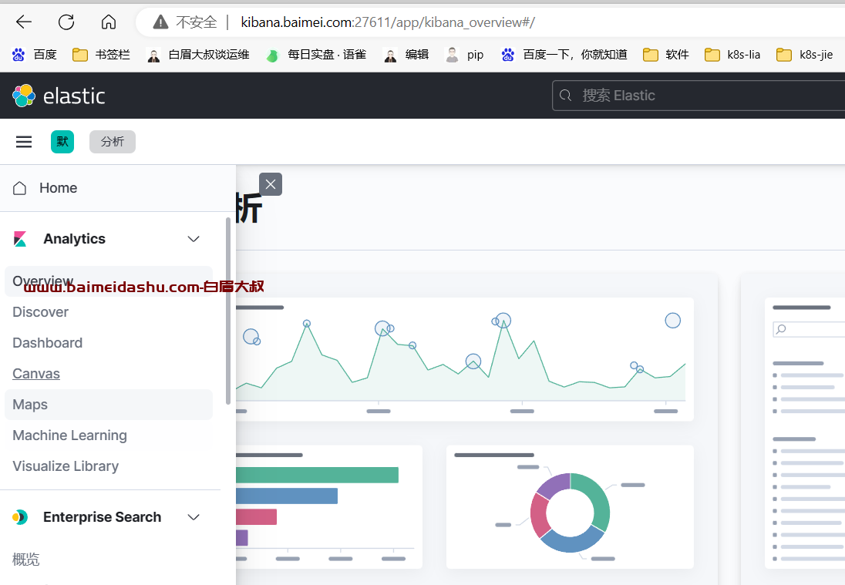Open the 书签栏 bookmark folder

pyautogui.click(x=101, y=55)
